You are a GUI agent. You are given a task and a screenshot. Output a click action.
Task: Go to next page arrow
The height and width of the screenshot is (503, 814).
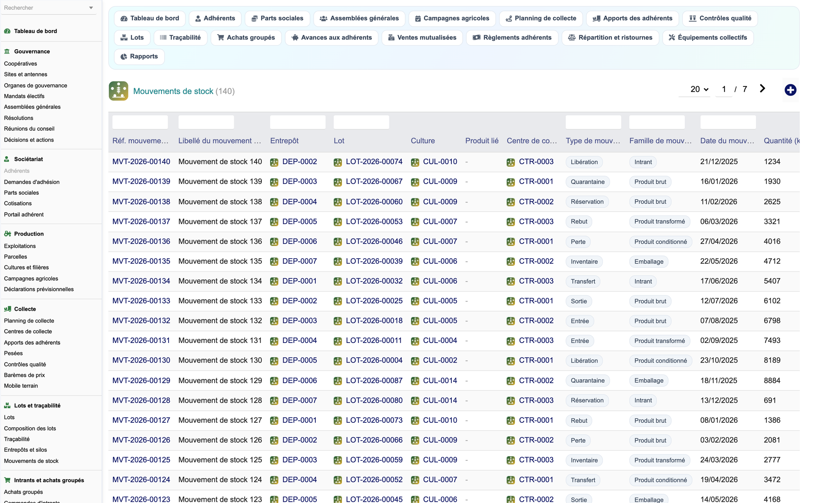point(762,89)
